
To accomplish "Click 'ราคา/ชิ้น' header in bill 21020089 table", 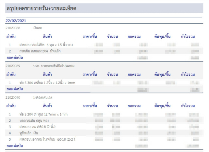I will pos(90,74).
